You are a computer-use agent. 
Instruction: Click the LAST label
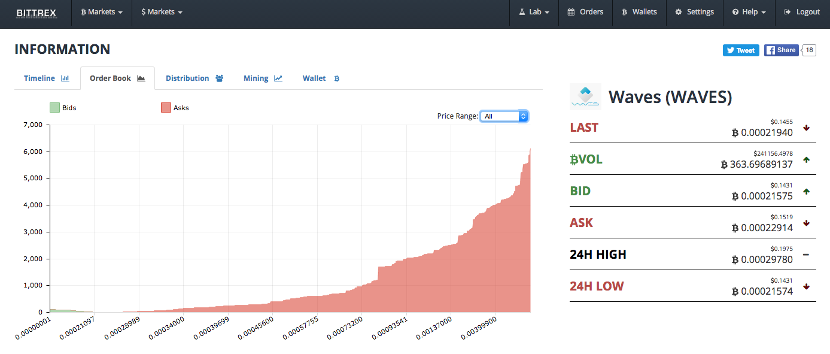click(584, 128)
